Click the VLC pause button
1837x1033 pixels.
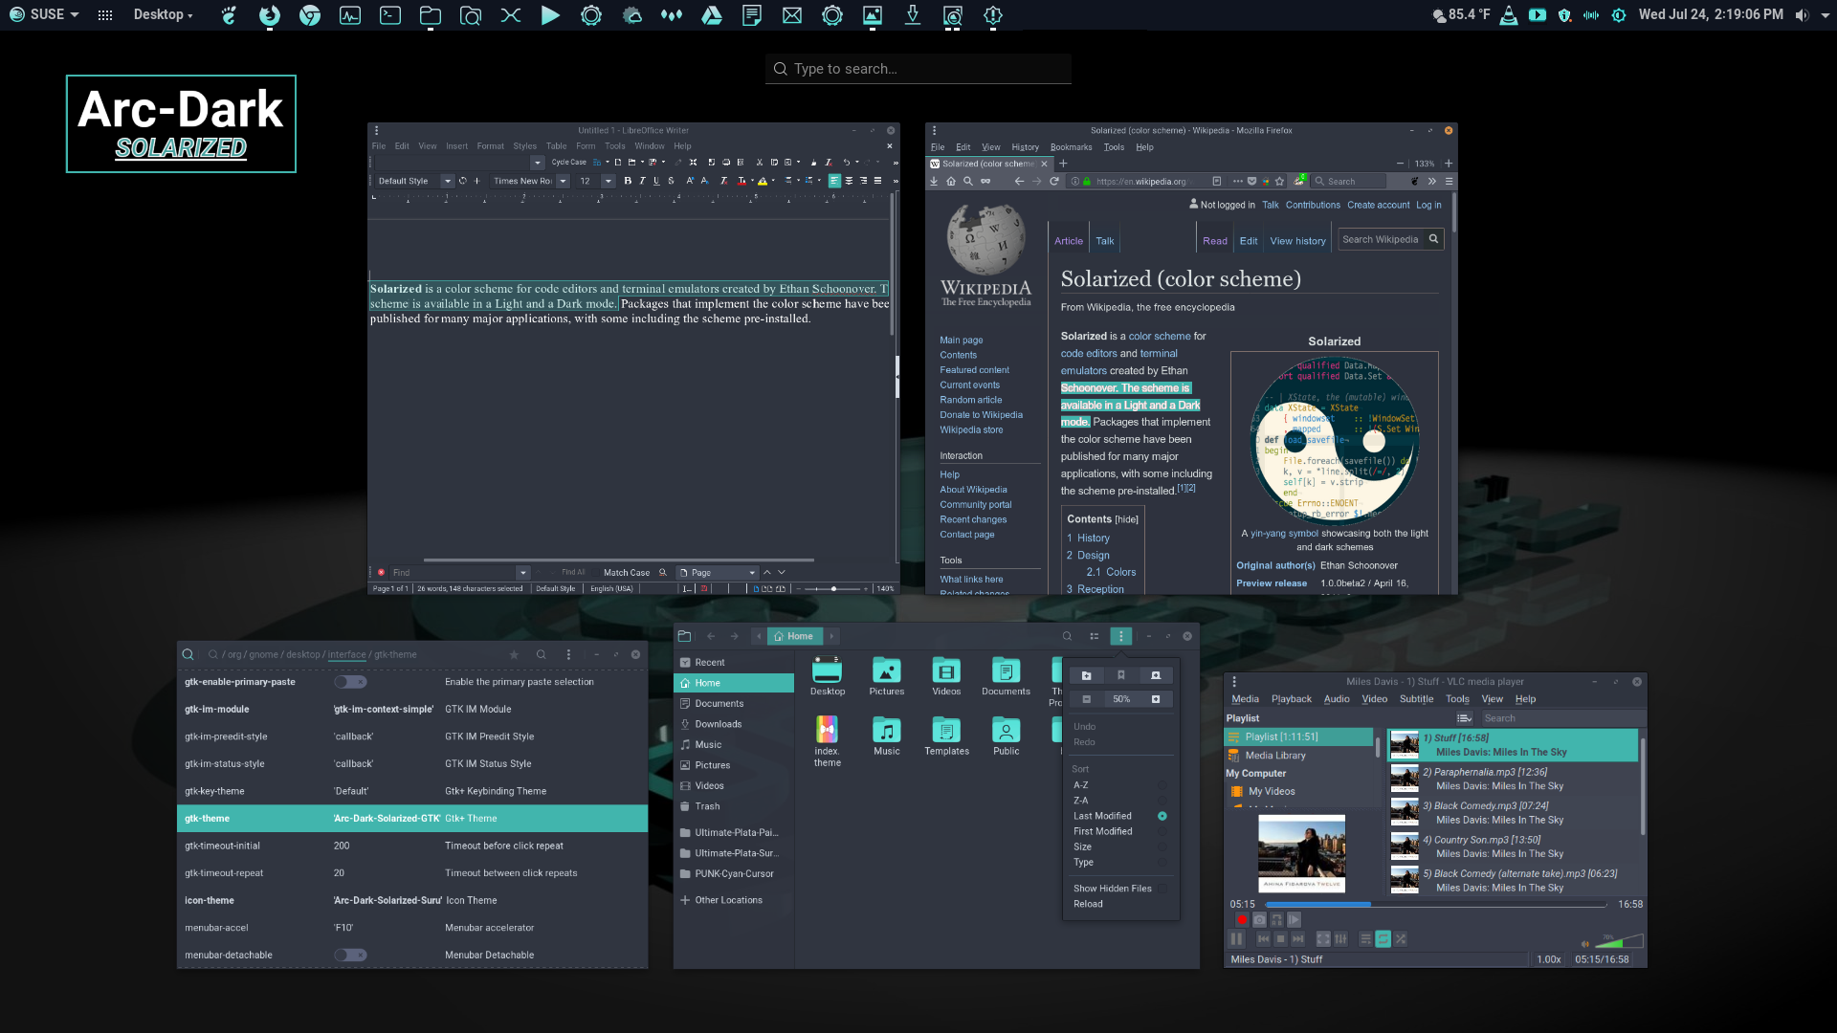[x=1236, y=939]
